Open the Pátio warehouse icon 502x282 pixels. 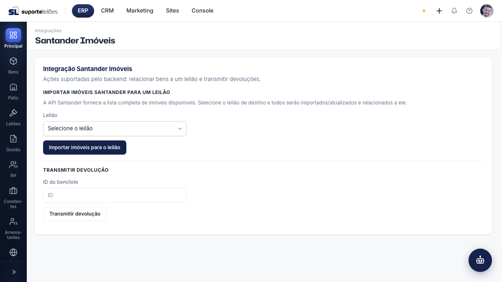[13, 87]
